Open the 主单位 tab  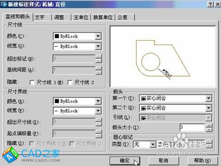point(81,18)
